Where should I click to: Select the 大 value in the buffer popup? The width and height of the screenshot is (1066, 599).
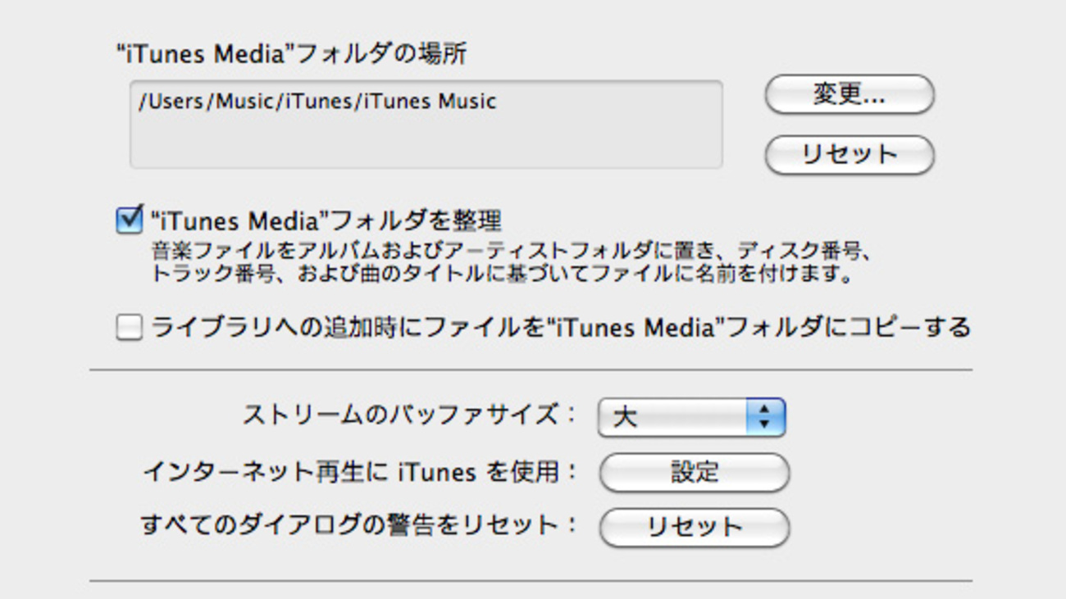pos(625,417)
